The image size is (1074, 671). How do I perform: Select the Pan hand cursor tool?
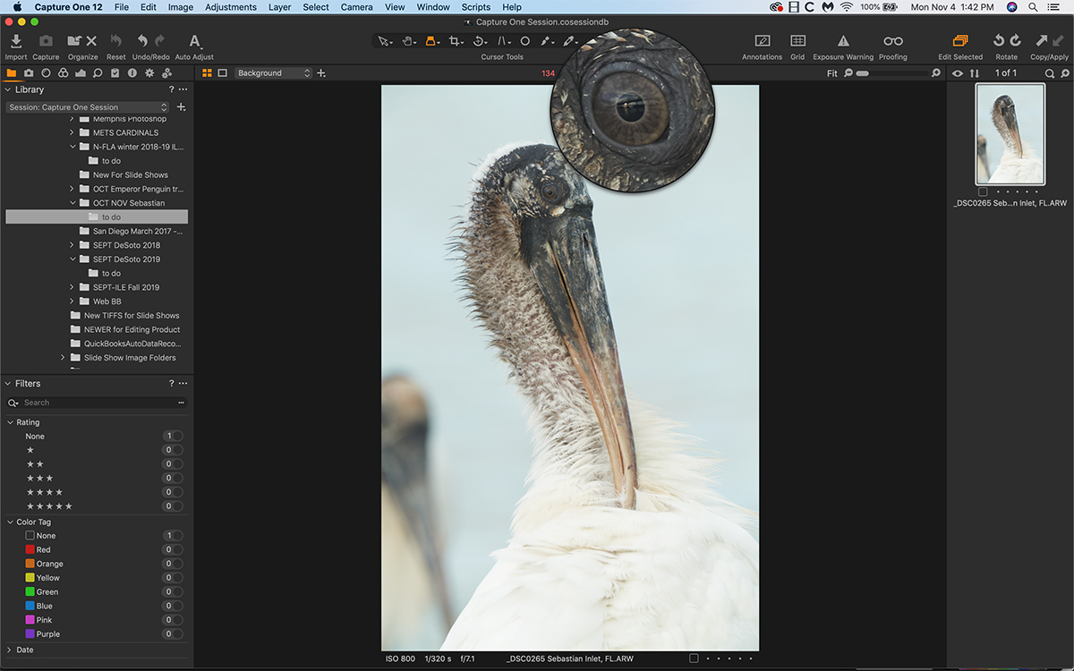408,41
